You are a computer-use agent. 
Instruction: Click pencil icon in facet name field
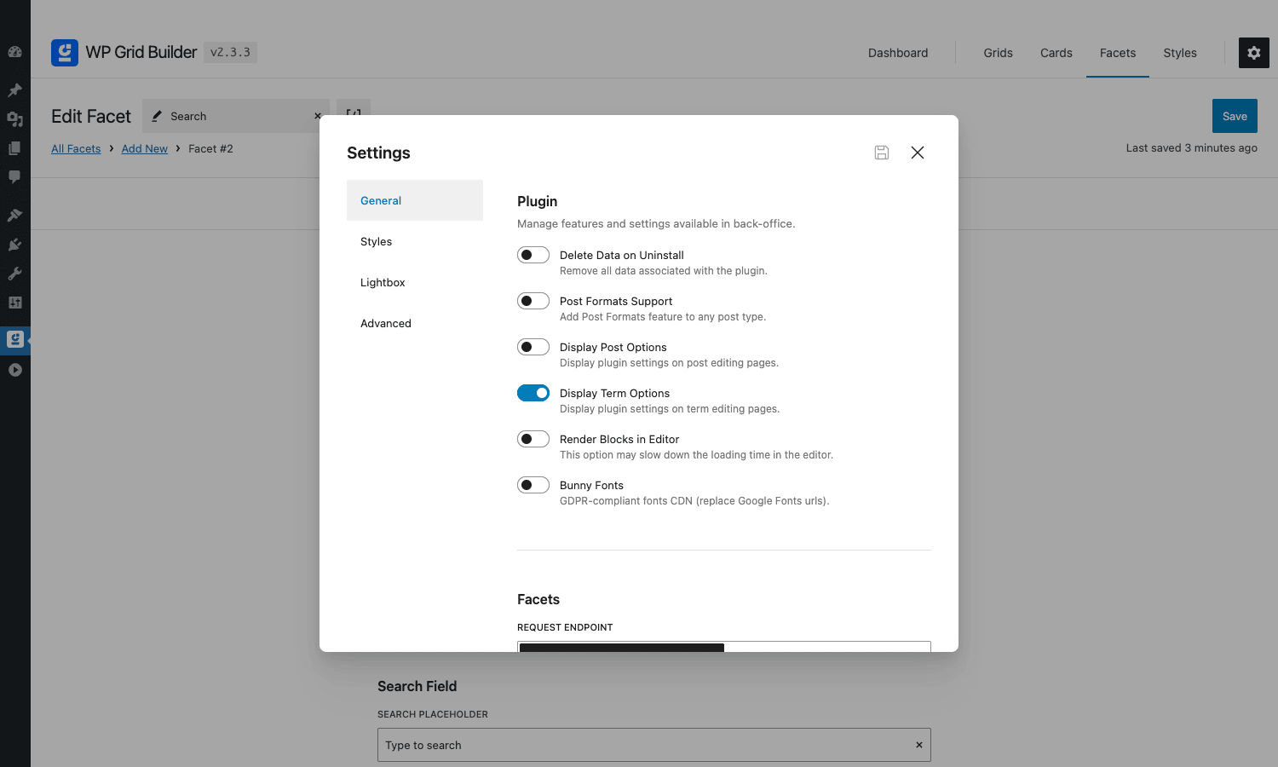click(x=157, y=116)
